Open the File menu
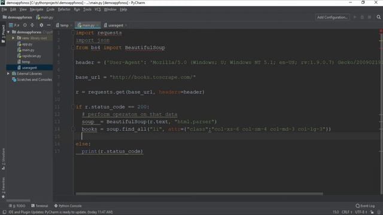Viewport: 383px width, 215px height. pos(4,10)
